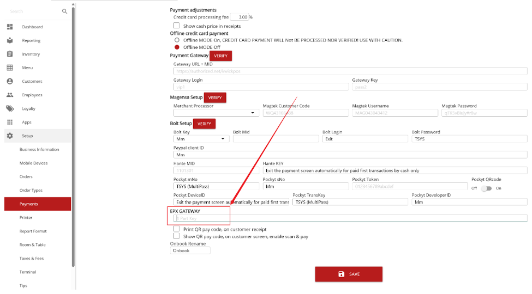This screenshot has width=532, height=294.
Task: Click the Gateway Key field
Action: [x=440, y=87]
